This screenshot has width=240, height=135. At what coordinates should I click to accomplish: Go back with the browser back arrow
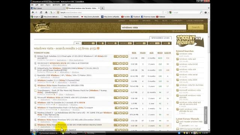coord(33,12)
